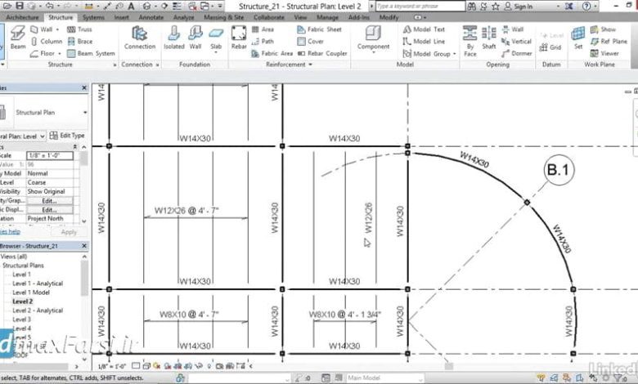The image size is (638, 384).
Task: Select the Rebar Coupler tool
Action: [x=322, y=53]
